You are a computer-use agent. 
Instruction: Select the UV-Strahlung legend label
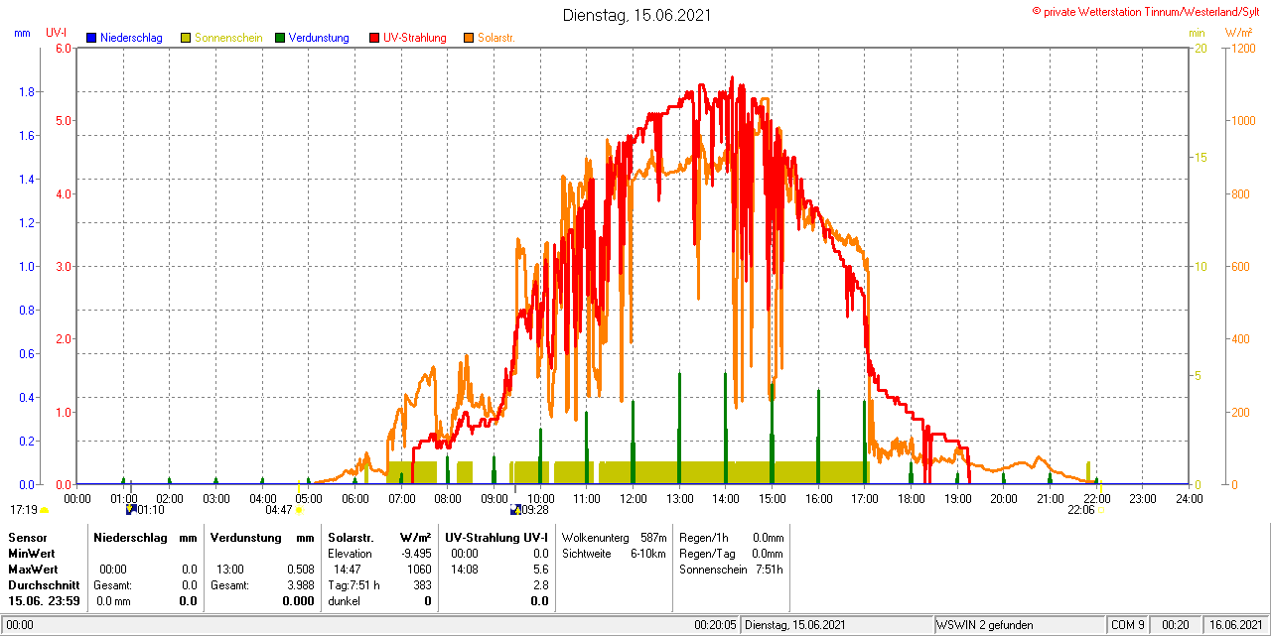click(416, 38)
